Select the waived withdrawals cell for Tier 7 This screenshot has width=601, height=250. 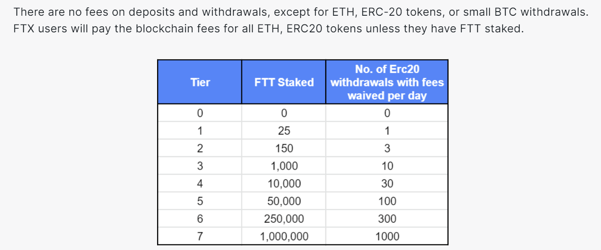click(387, 237)
